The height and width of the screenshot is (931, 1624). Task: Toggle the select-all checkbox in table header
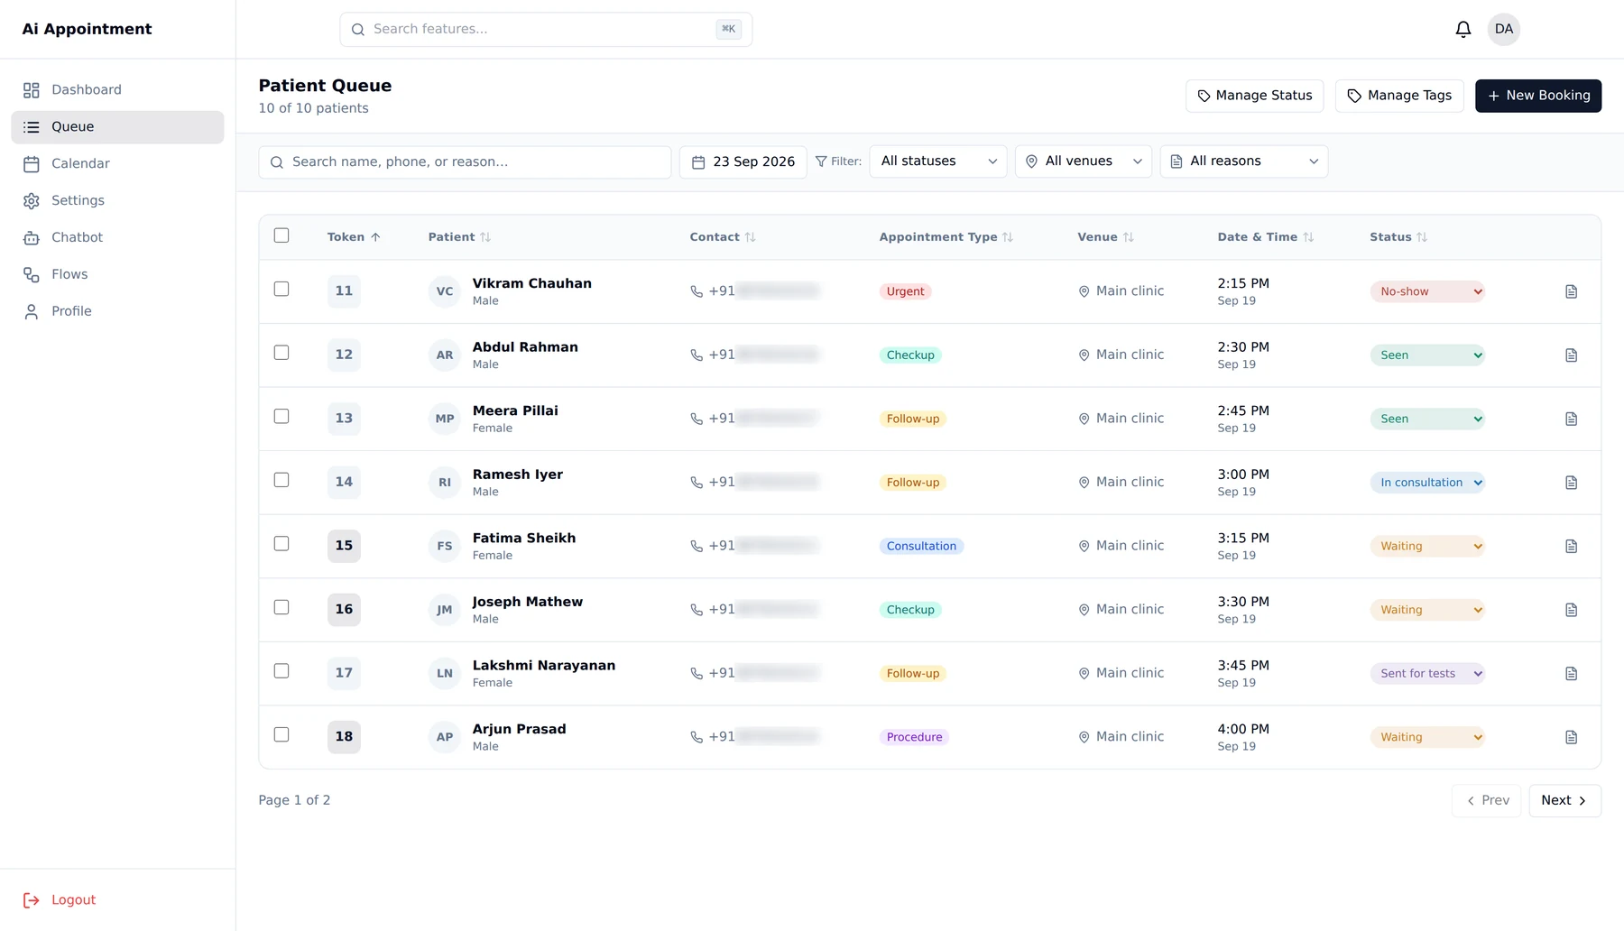click(281, 235)
